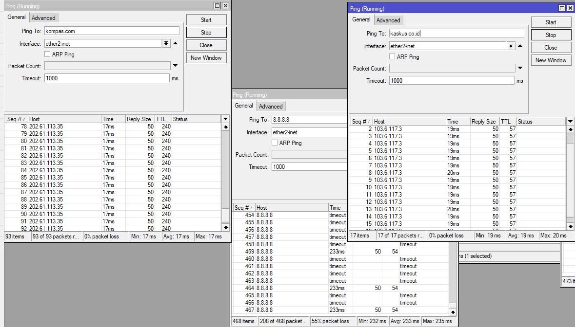Collapse the kaskus.co.id Interface field up-arrow

tap(520, 46)
